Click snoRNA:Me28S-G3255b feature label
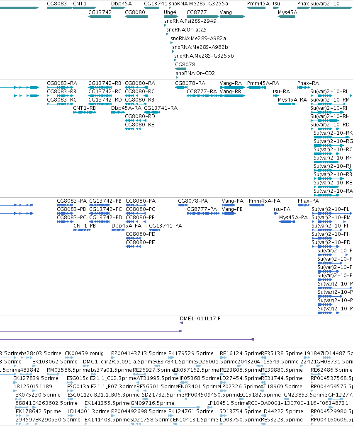The width and height of the screenshot is (353, 426). pyautogui.click(x=204, y=56)
